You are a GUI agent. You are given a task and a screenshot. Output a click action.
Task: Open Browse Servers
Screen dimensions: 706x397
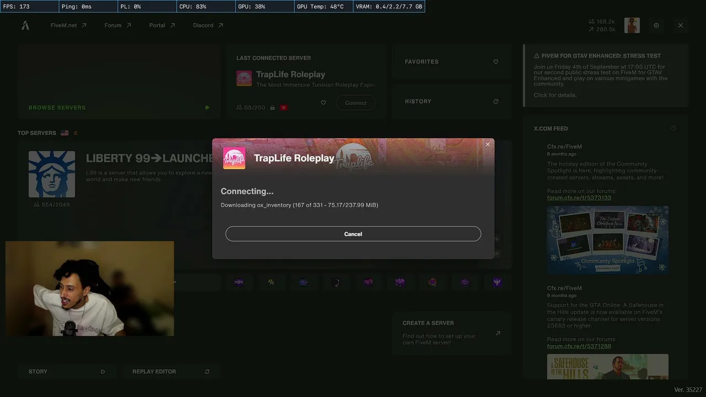[x=119, y=82]
